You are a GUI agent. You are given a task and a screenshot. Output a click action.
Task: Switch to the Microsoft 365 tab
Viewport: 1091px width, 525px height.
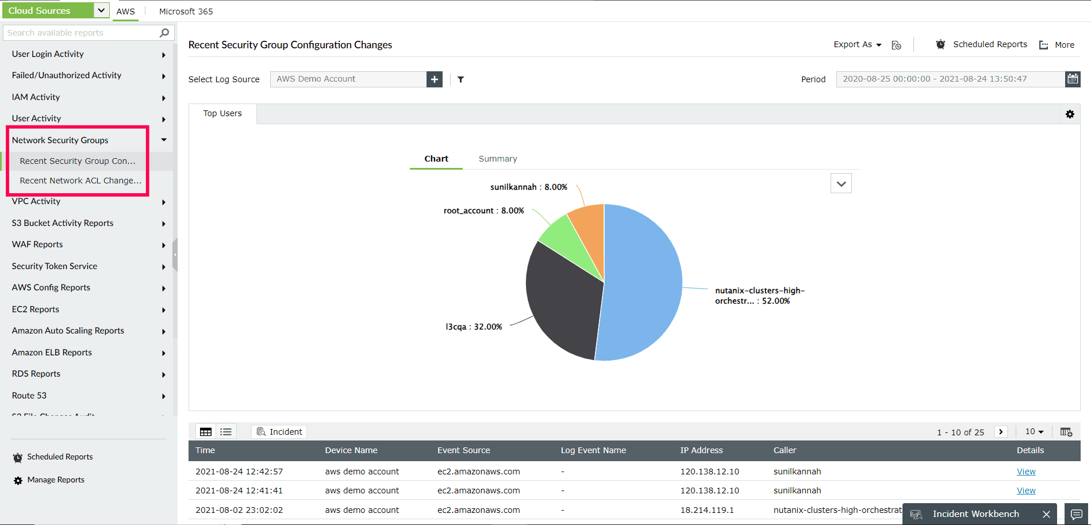tap(185, 11)
